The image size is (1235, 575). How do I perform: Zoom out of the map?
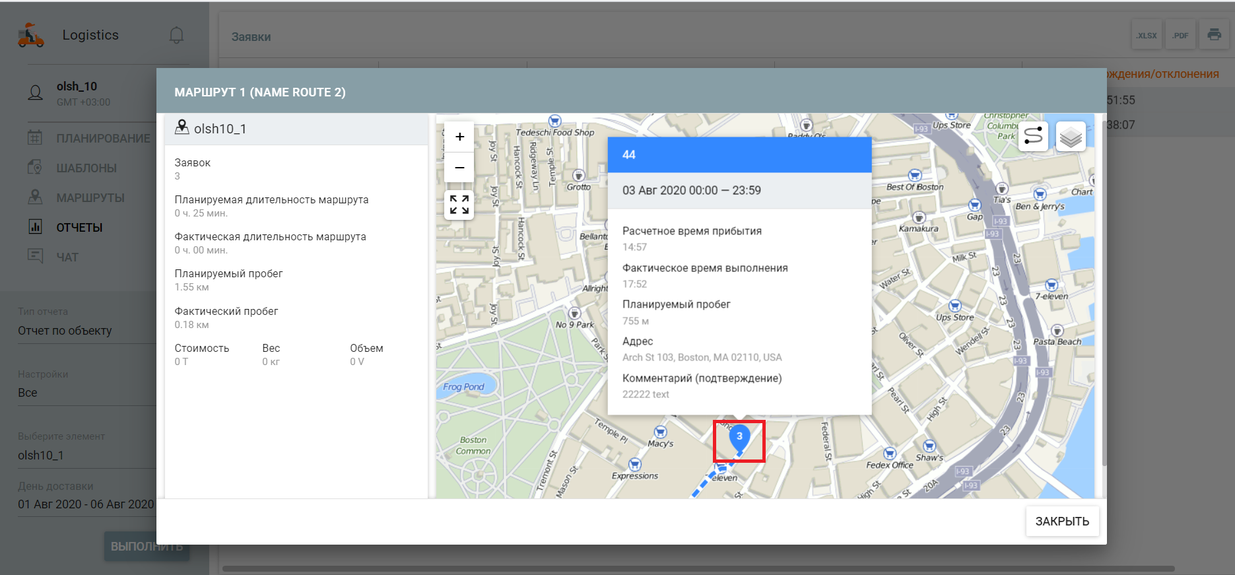click(x=459, y=168)
